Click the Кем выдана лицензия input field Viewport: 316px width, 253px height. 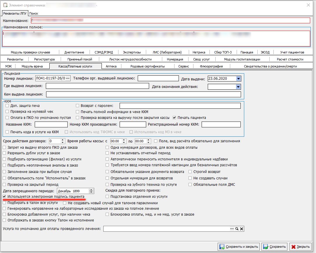coord(144,94)
